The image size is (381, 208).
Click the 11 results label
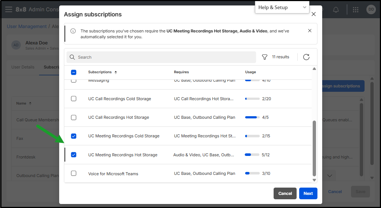pyautogui.click(x=281, y=57)
